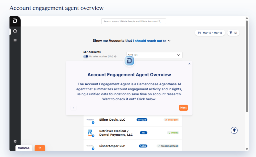Open the filter (9) button
Screen dimensions: 256x157
[233, 33]
